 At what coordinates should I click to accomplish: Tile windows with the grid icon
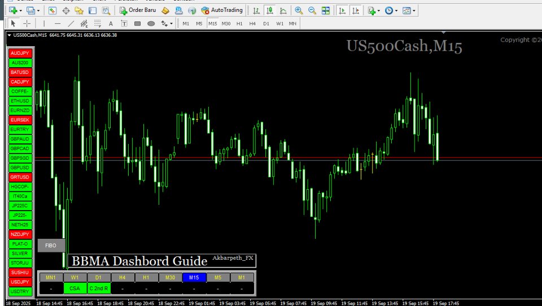point(326,10)
